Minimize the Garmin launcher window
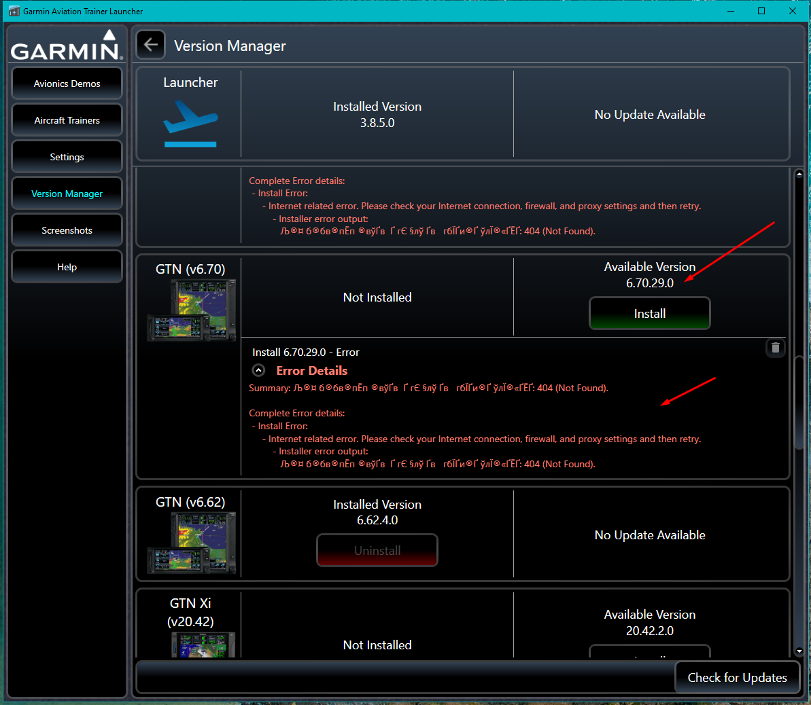Screen dimensions: 811x705 [731, 11]
